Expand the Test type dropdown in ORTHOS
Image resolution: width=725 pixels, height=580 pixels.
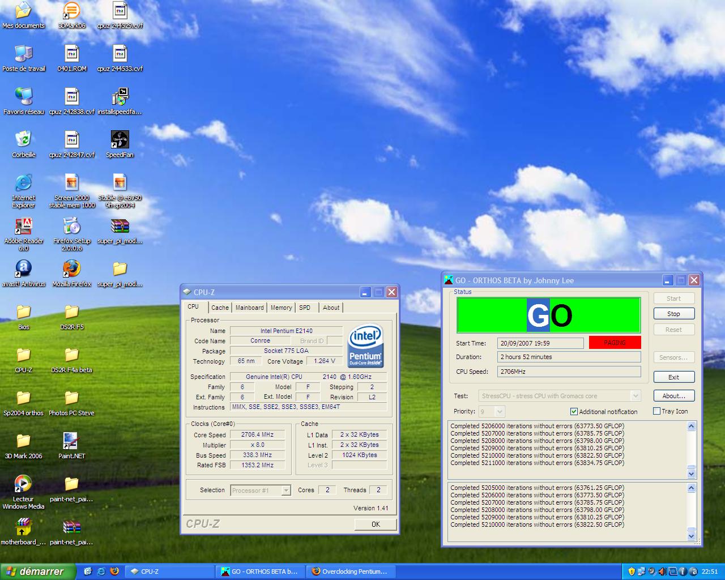[636, 396]
